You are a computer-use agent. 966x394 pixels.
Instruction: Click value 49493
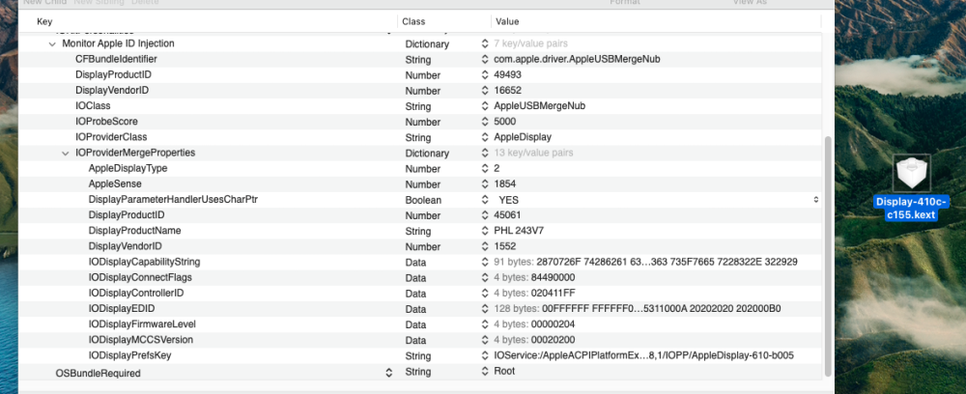pyautogui.click(x=508, y=74)
